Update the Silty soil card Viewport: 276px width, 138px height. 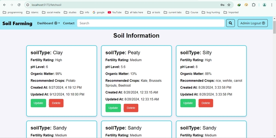(188, 103)
